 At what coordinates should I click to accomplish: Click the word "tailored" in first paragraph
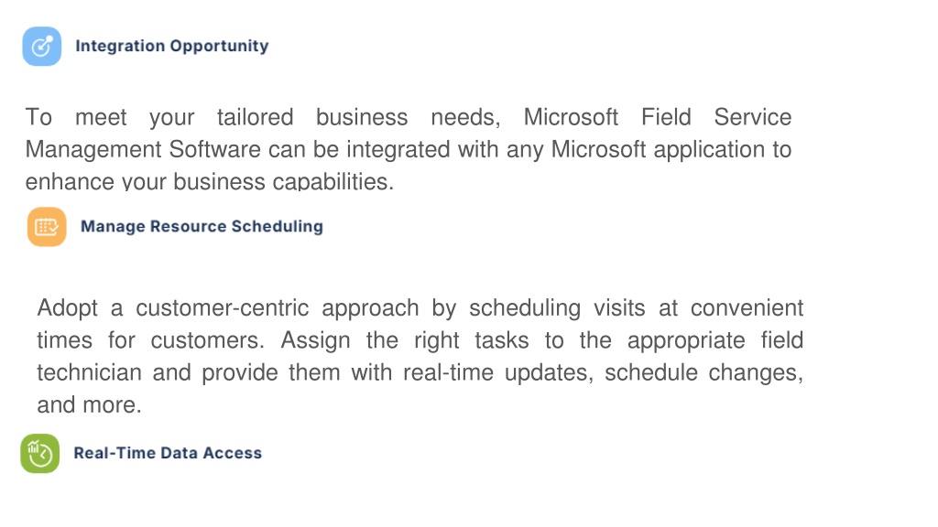[x=255, y=117]
